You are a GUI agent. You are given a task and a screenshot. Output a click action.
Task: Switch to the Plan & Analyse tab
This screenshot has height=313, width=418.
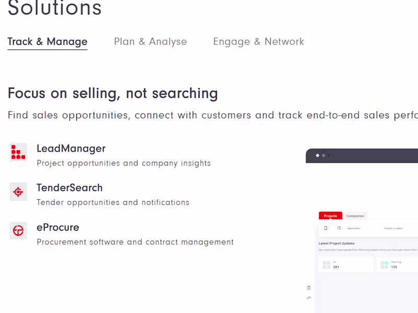click(150, 42)
